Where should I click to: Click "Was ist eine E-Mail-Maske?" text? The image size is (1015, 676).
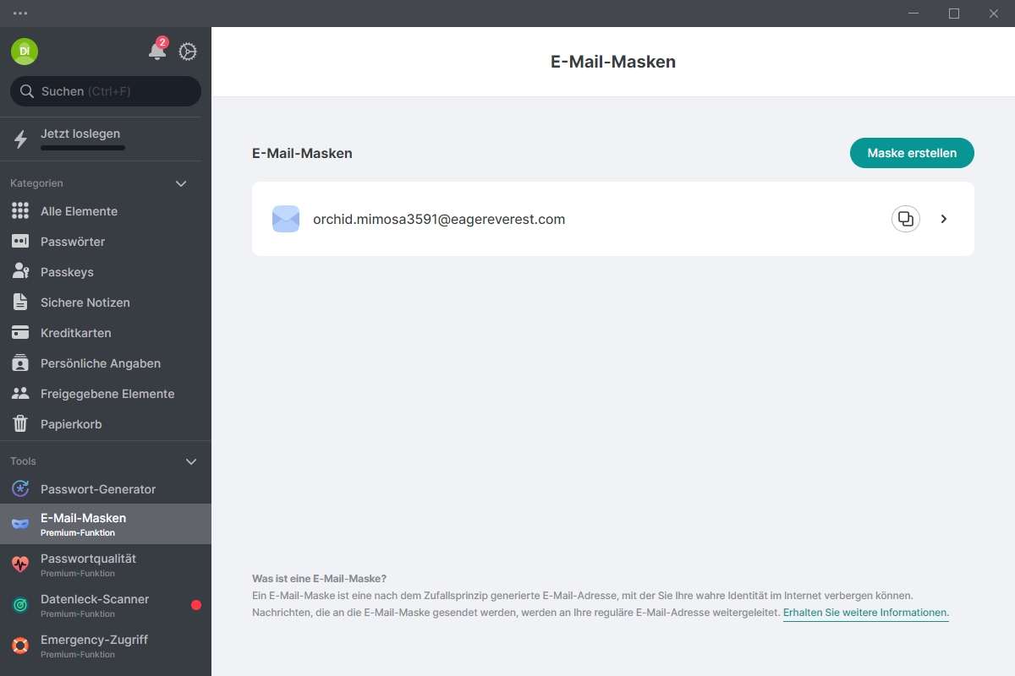click(x=319, y=579)
